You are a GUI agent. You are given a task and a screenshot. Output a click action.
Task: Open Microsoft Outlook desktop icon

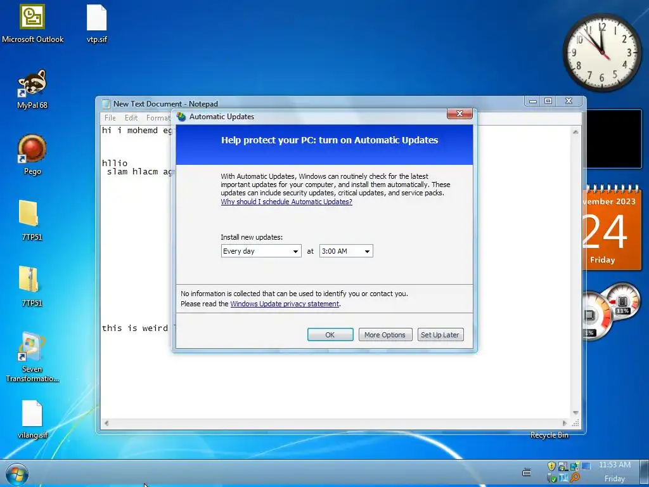32,23
